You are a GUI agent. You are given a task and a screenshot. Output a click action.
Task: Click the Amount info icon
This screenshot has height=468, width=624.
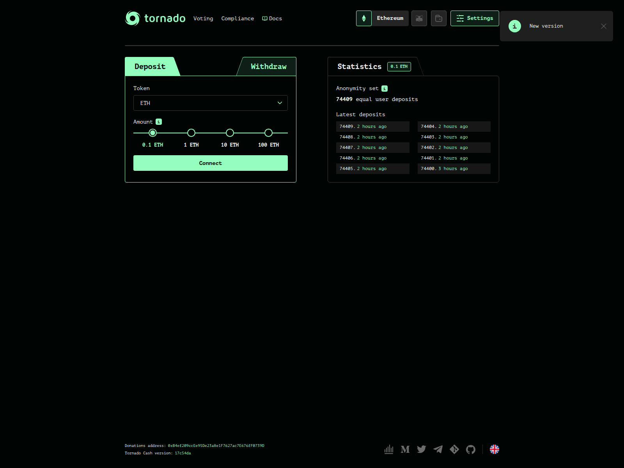coord(159,122)
